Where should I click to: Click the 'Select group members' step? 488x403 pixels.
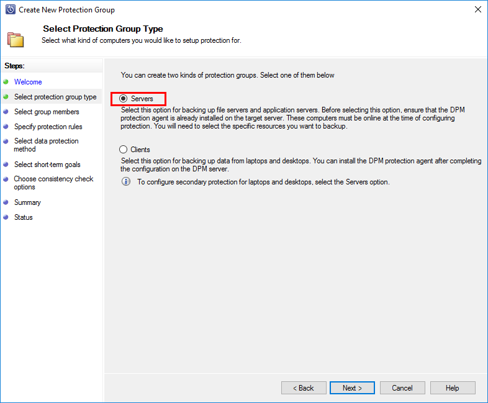pyautogui.click(x=47, y=112)
